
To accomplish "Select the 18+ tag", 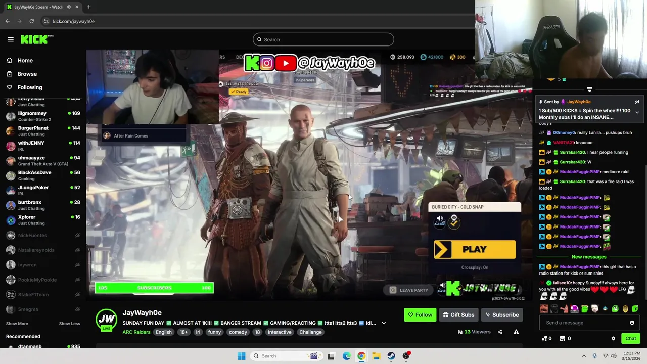I will 184,332.
